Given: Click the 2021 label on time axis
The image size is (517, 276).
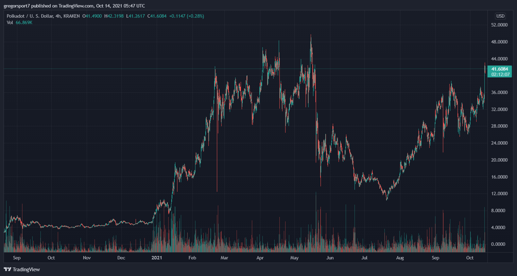Looking at the screenshot, I should [x=157, y=258].
